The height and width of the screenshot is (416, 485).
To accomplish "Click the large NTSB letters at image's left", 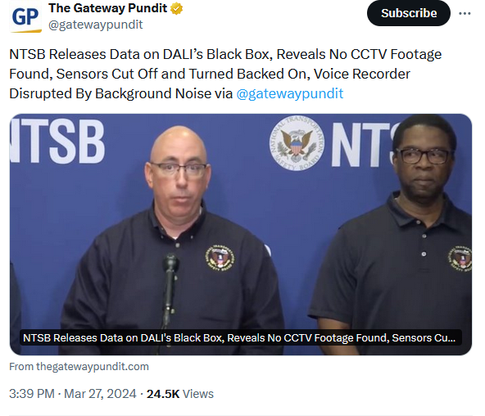I will tap(57, 141).
